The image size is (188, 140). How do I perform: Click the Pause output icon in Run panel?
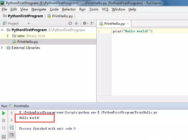click(x=4, y=128)
